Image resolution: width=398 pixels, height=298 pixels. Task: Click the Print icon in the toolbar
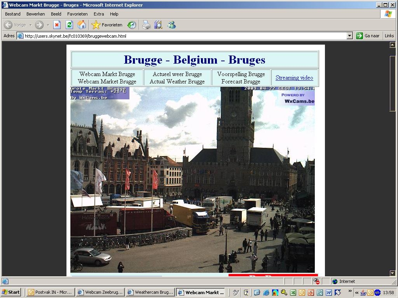tap(146, 25)
